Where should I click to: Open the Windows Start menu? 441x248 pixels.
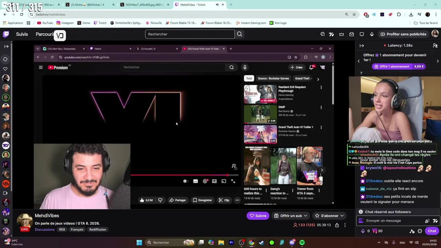(x=139, y=242)
